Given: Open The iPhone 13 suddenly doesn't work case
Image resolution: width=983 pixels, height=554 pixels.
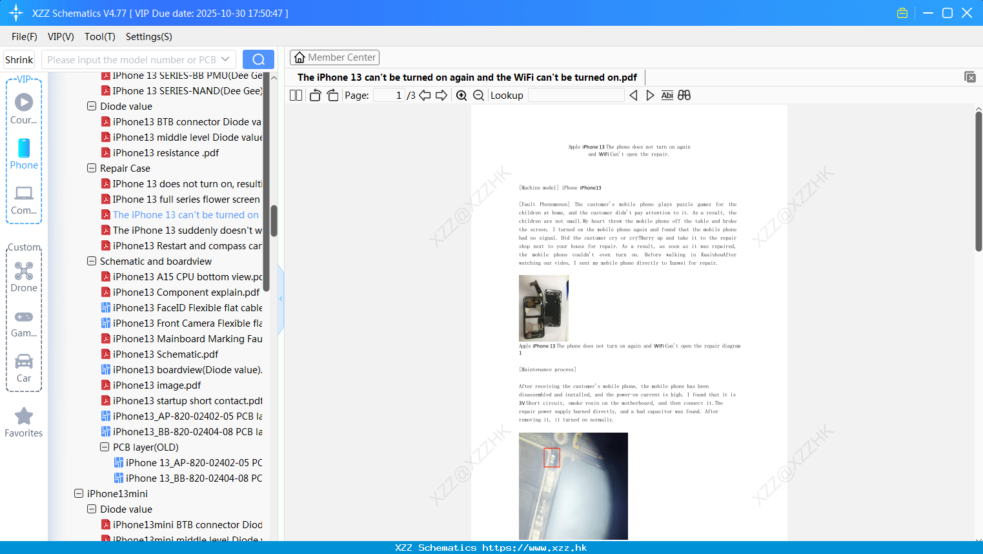Looking at the screenshot, I should coord(181,230).
